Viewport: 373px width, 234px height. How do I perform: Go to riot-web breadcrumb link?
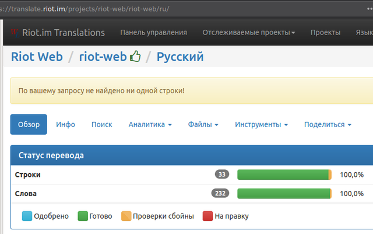(x=103, y=57)
